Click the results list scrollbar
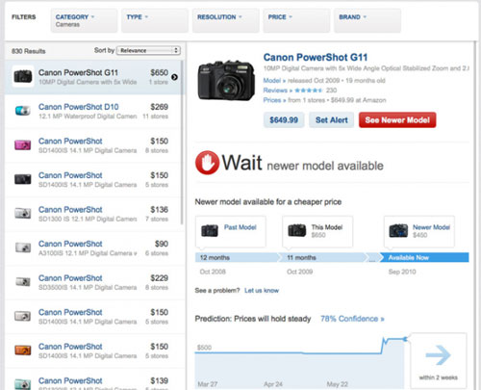The image size is (481, 390). click(x=182, y=143)
